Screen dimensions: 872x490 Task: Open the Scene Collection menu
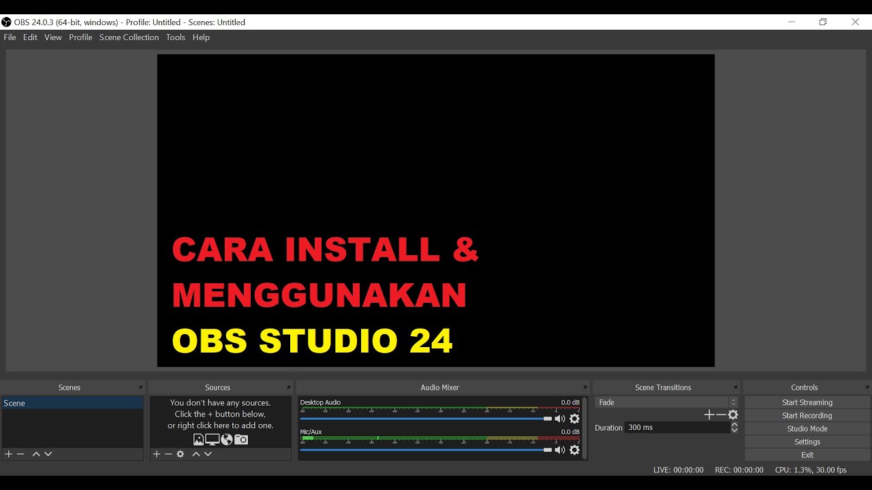129,37
